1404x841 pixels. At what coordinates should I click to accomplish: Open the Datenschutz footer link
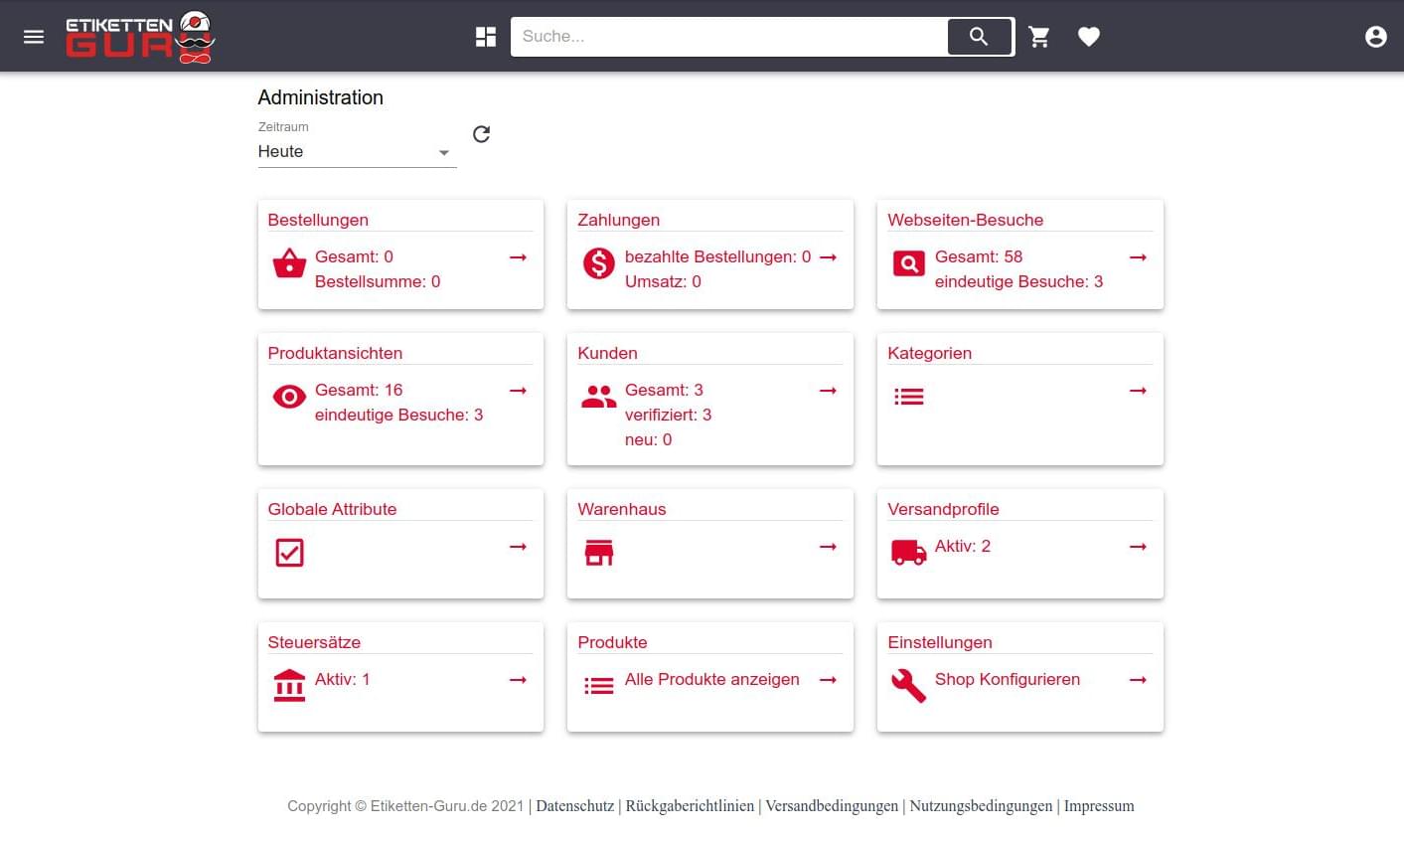pyautogui.click(x=574, y=806)
